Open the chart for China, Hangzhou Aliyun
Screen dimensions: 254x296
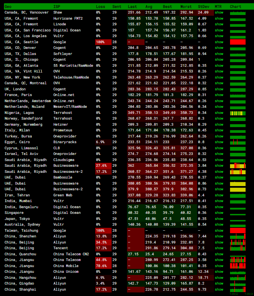(238, 278)
